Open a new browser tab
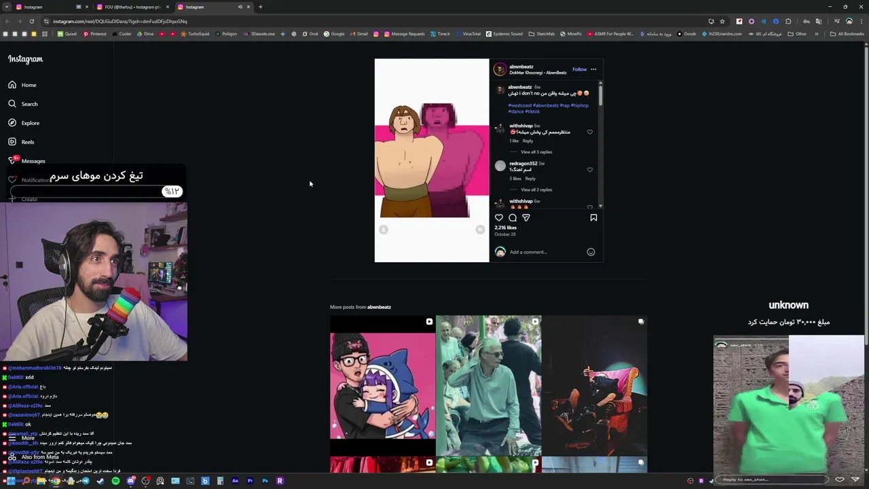 coord(261,7)
